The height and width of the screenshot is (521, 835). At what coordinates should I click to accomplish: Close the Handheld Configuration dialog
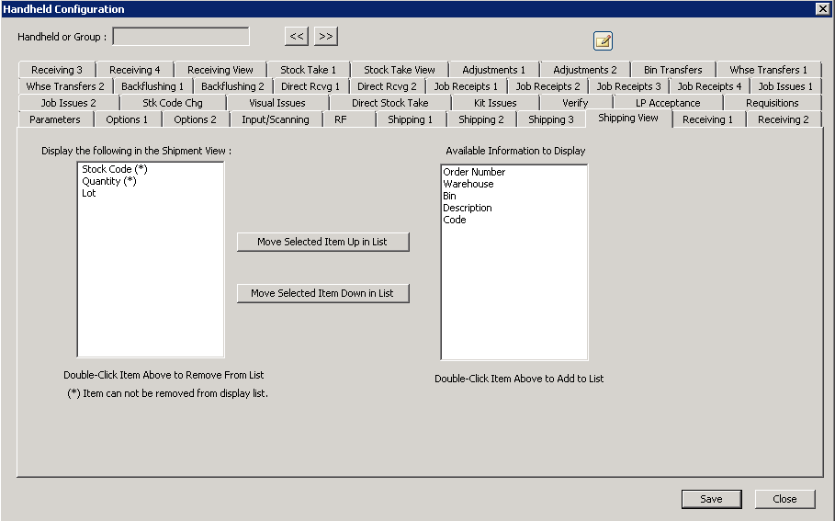(x=784, y=499)
